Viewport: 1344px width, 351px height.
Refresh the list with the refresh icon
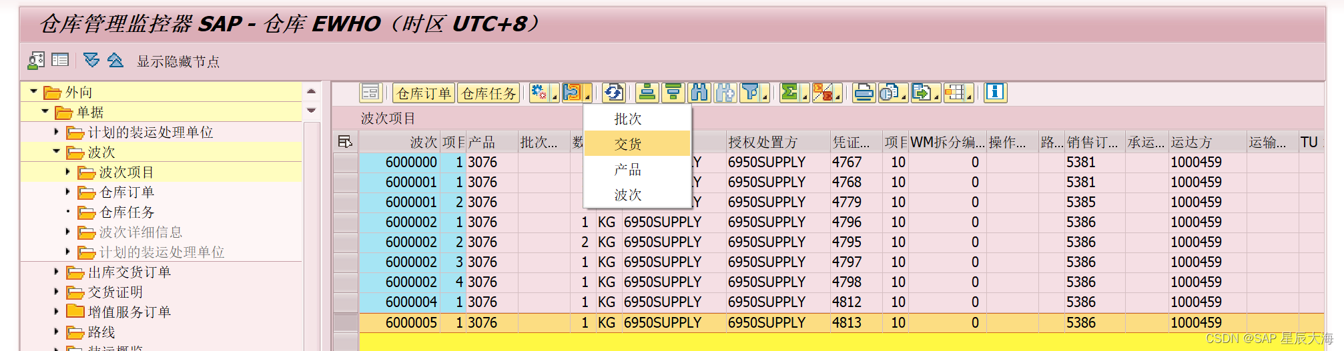(x=614, y=93)
